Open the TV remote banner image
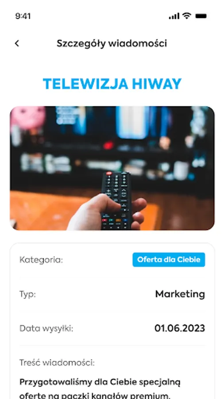The width and height of the screenshot is (224, 399). (x=112, y=168)
